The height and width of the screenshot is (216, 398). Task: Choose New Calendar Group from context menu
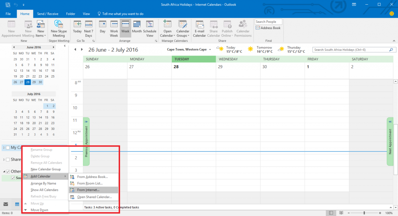(46, 169)
